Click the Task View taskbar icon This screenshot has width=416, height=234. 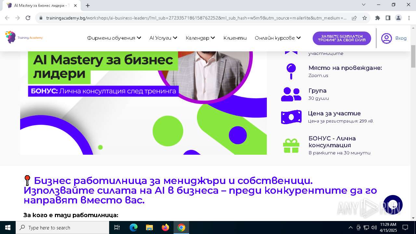coord(117,227)
